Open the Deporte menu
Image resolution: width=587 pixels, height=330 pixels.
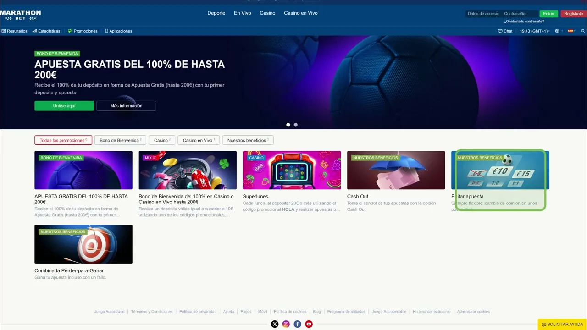(x=216, y=13)
